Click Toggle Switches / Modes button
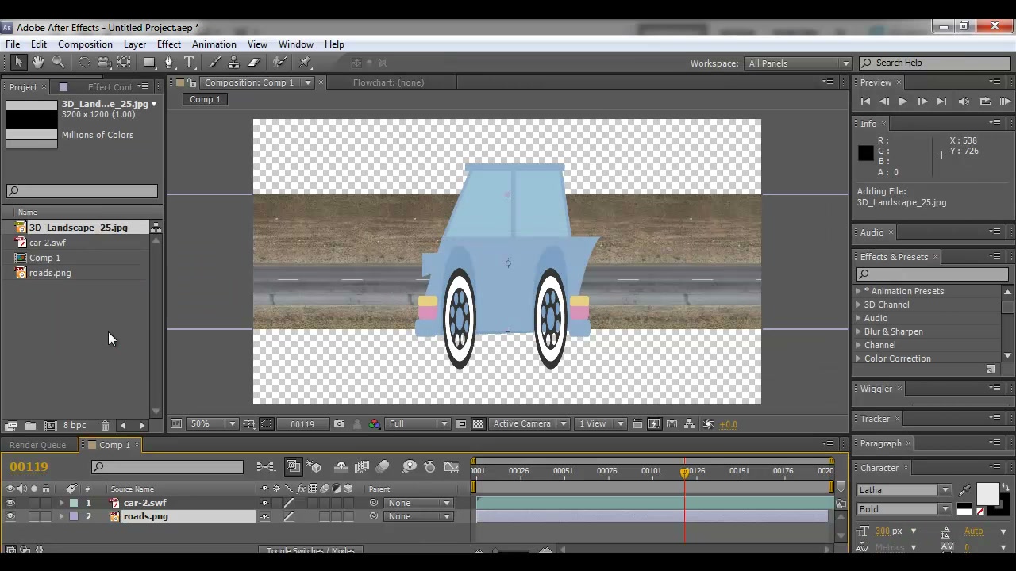Image resolution: width=1016 pixels, height=571 pixels. (310, 550)
